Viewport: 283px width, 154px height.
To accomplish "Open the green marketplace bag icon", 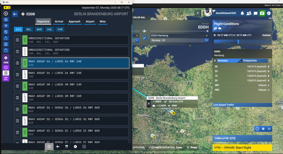I will [262, 13].
